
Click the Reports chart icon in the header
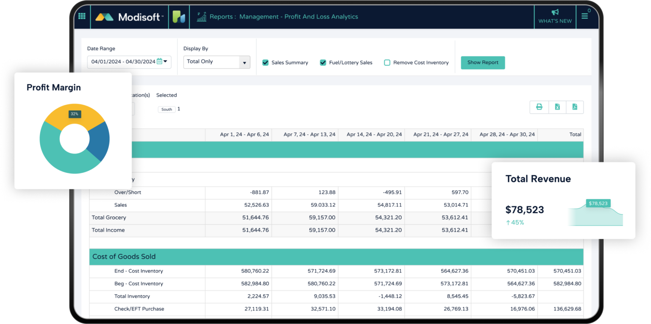[201, 17]
